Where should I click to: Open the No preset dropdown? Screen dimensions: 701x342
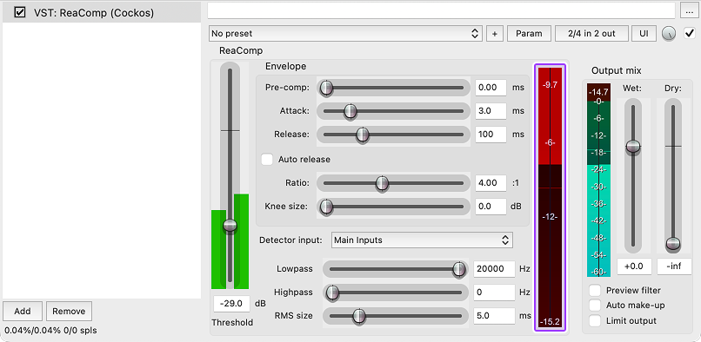[345, 34]
